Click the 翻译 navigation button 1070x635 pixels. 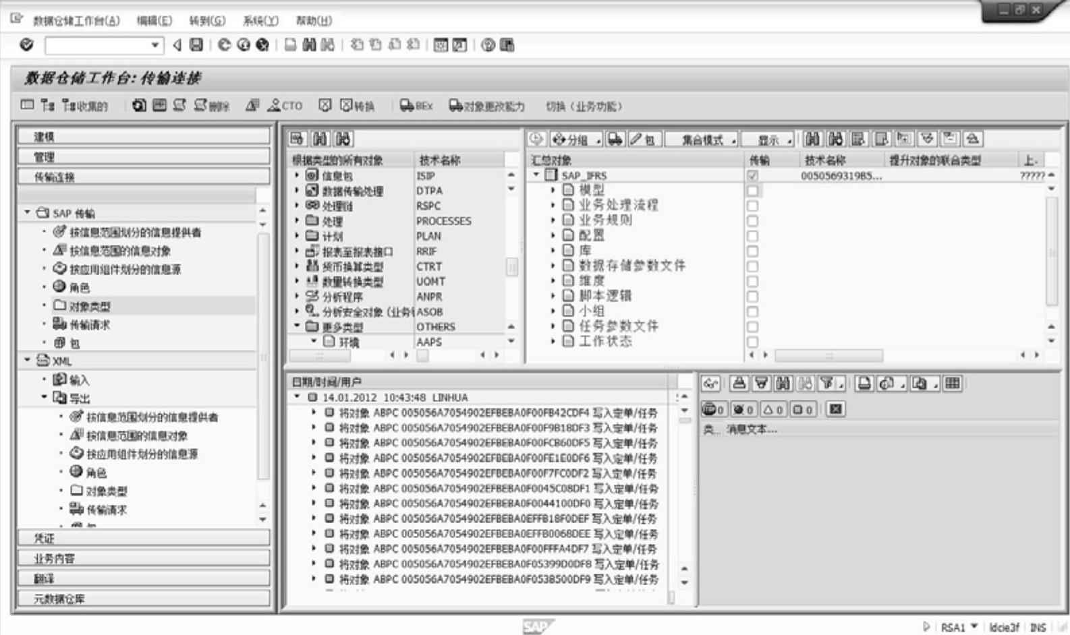(x=144, y=578)
